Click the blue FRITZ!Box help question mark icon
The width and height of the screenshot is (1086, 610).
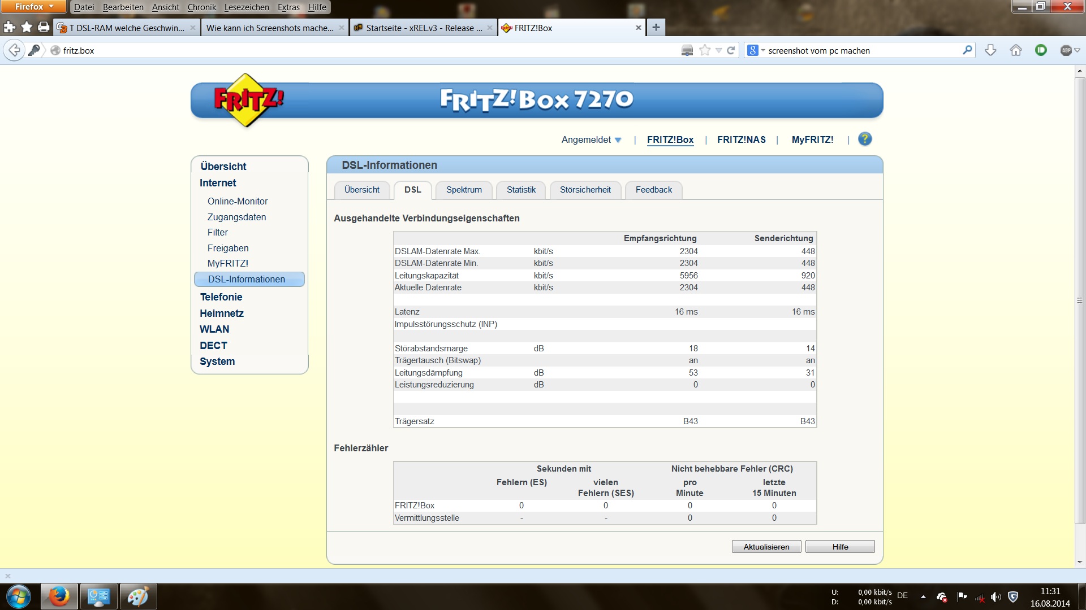864,139
